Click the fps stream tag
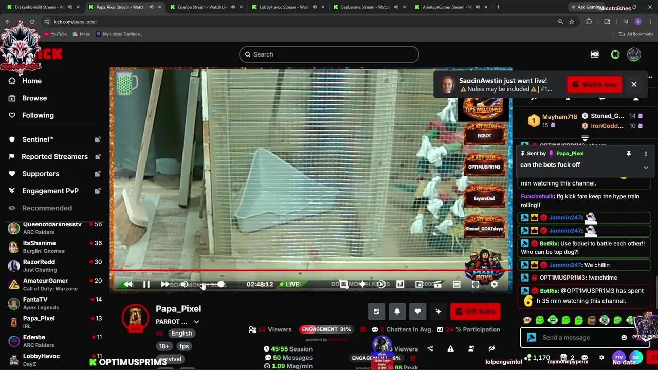The height and width of the screenshot is (370, 658). pos(184,346)
